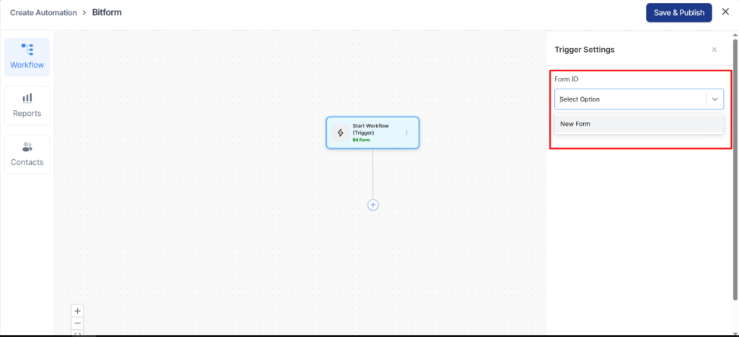Zoom in on the workflow canvas
Viewport: 739px width, 337px height.
78,311
